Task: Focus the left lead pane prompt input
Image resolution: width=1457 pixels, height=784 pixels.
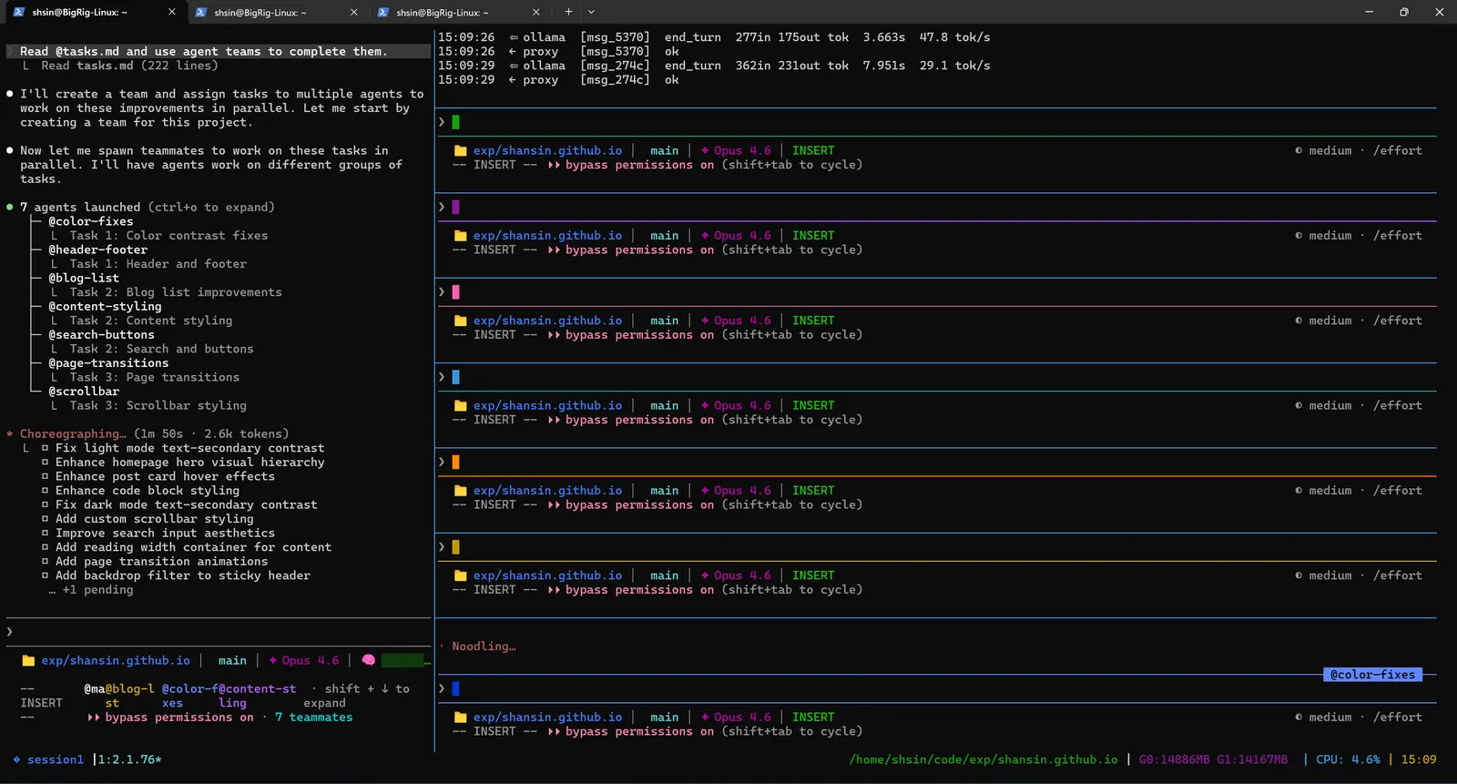Action: (x=219, y=632)
